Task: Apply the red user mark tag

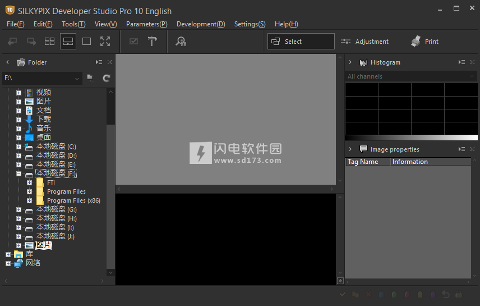Action: (x=407, y=295)
